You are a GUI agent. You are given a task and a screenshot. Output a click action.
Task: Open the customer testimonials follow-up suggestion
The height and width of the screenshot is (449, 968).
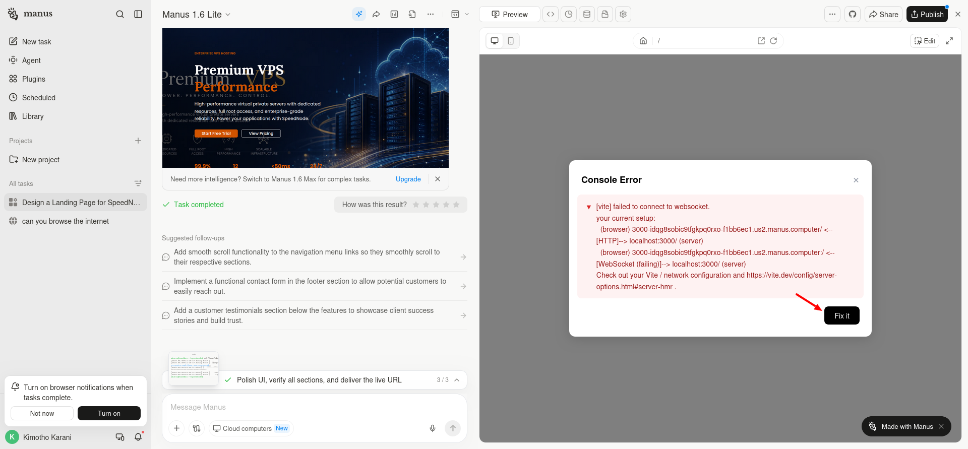[315, 315]
